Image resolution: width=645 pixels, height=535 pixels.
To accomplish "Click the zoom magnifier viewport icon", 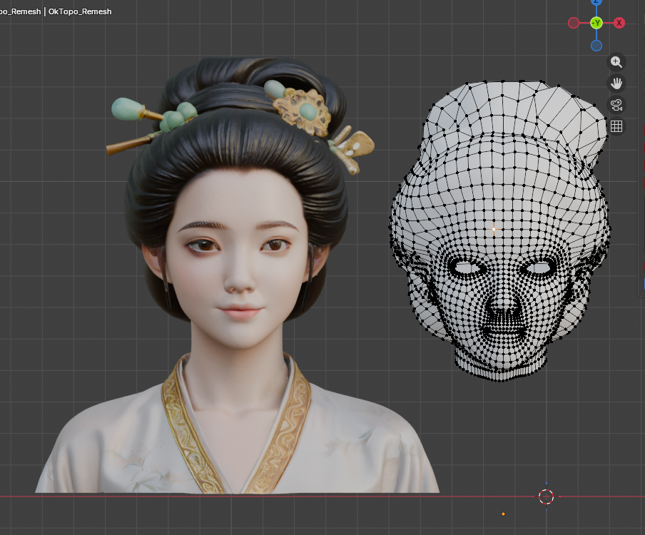I will coord(616,62).
